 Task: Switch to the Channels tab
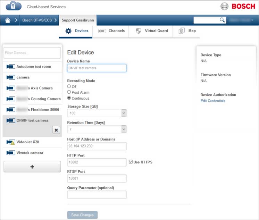tap(111, 31)
